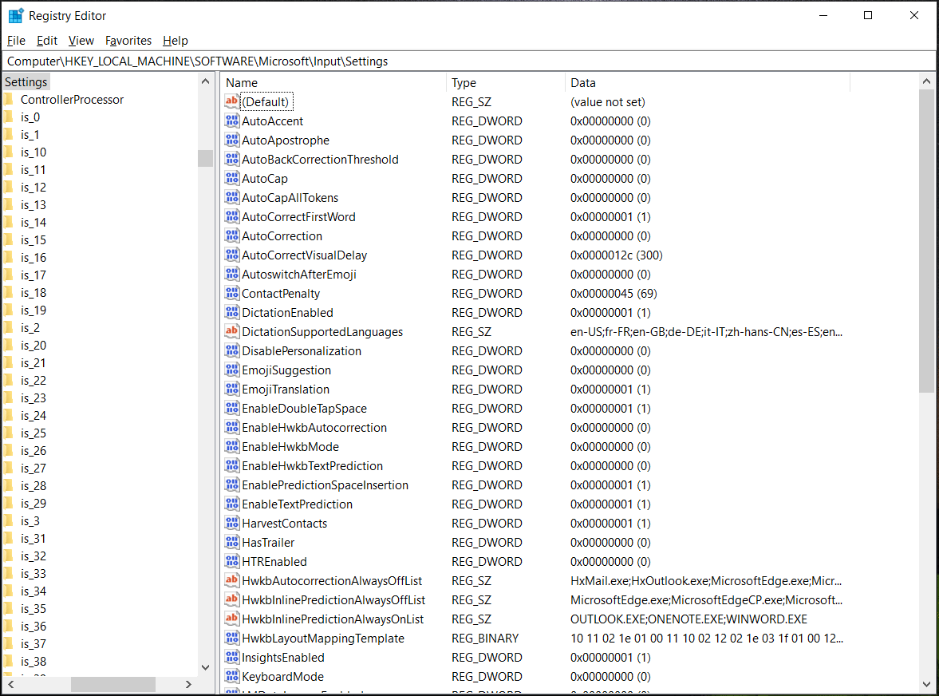Image resolution: width=939 pixels, height=696 pixels.
Task: Select the HasTrailer value name
Action: point(268,543)
